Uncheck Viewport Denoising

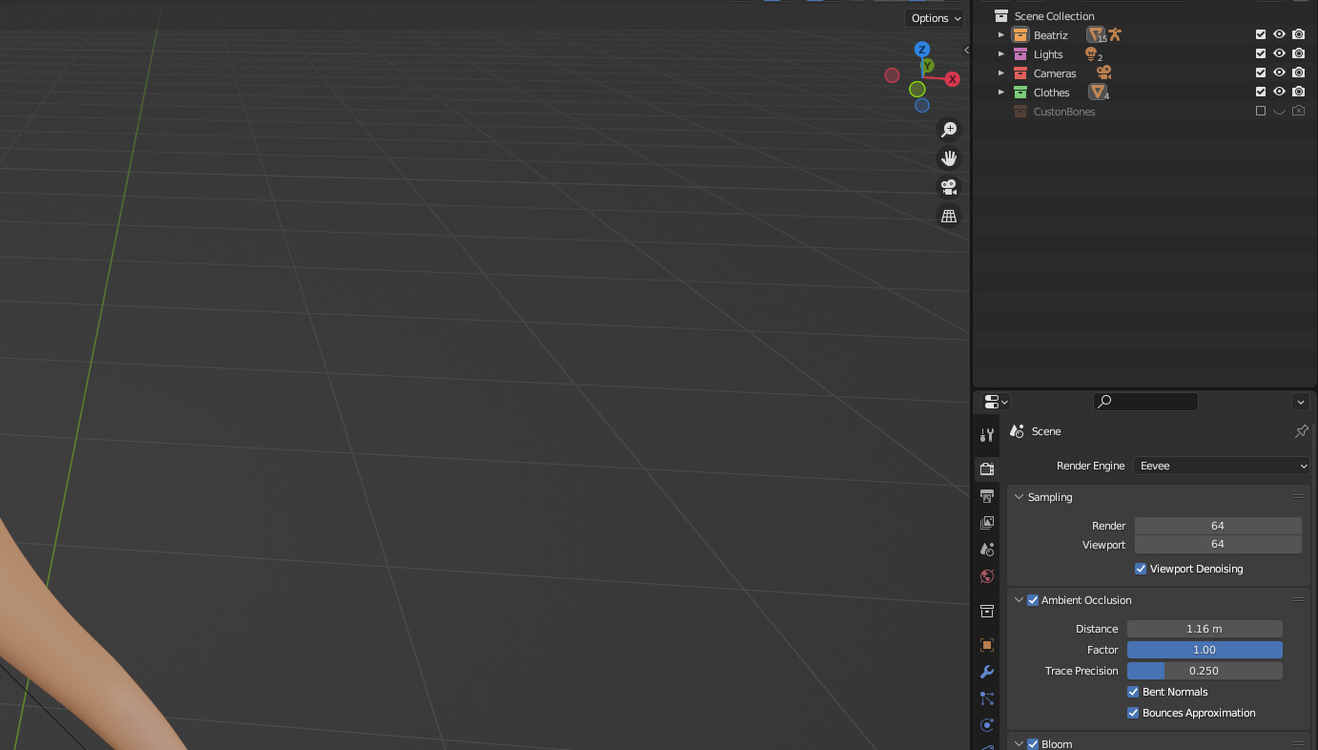[x=1141, y=569]
